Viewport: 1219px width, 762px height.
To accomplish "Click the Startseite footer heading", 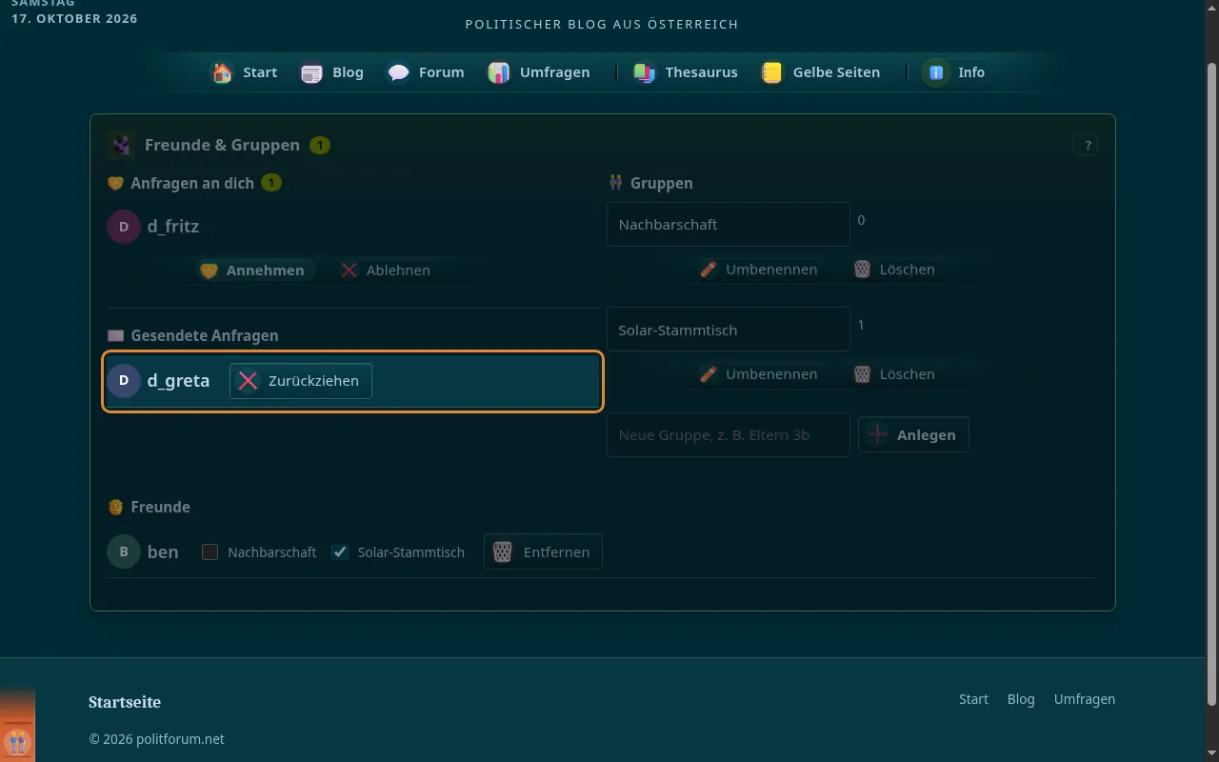I will click(125, 702).
